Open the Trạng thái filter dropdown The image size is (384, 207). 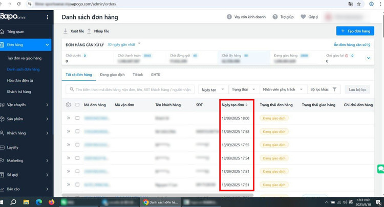243,89
